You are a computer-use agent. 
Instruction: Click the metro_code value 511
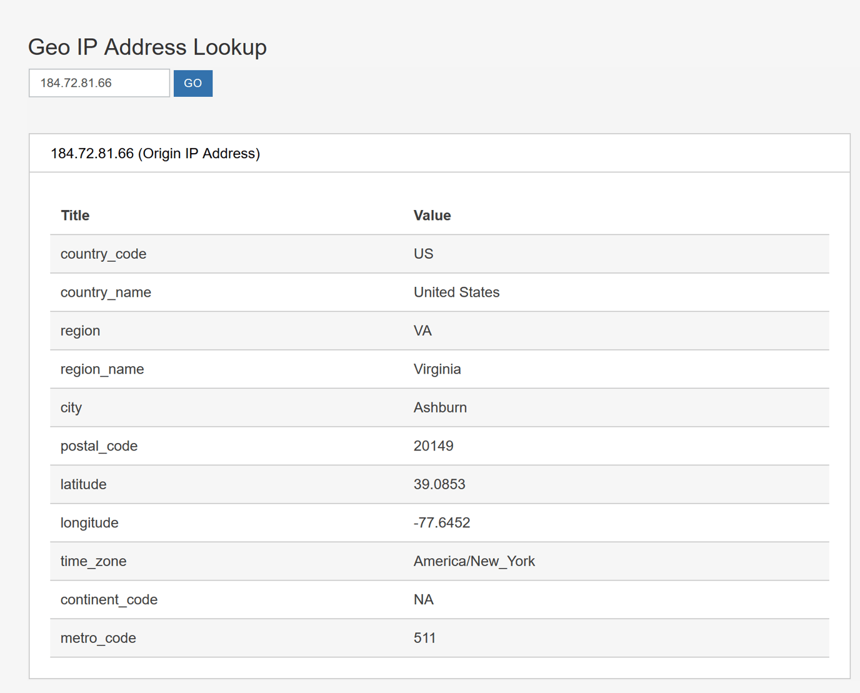(425, 637)
